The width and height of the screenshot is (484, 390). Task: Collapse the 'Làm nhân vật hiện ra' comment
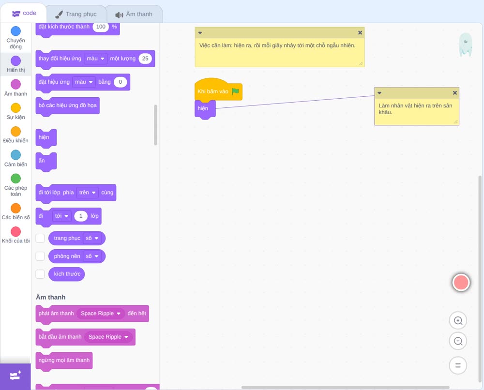pos(379,93)
